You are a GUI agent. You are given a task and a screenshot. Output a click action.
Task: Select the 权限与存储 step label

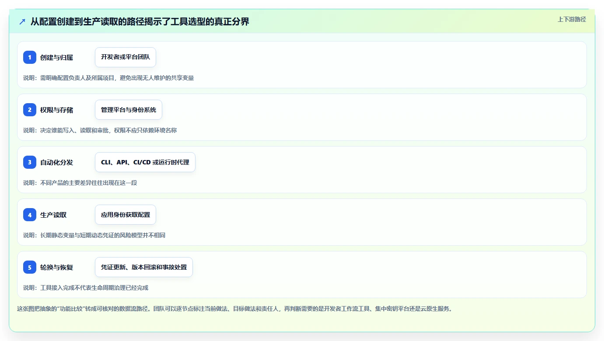[56, 110]
